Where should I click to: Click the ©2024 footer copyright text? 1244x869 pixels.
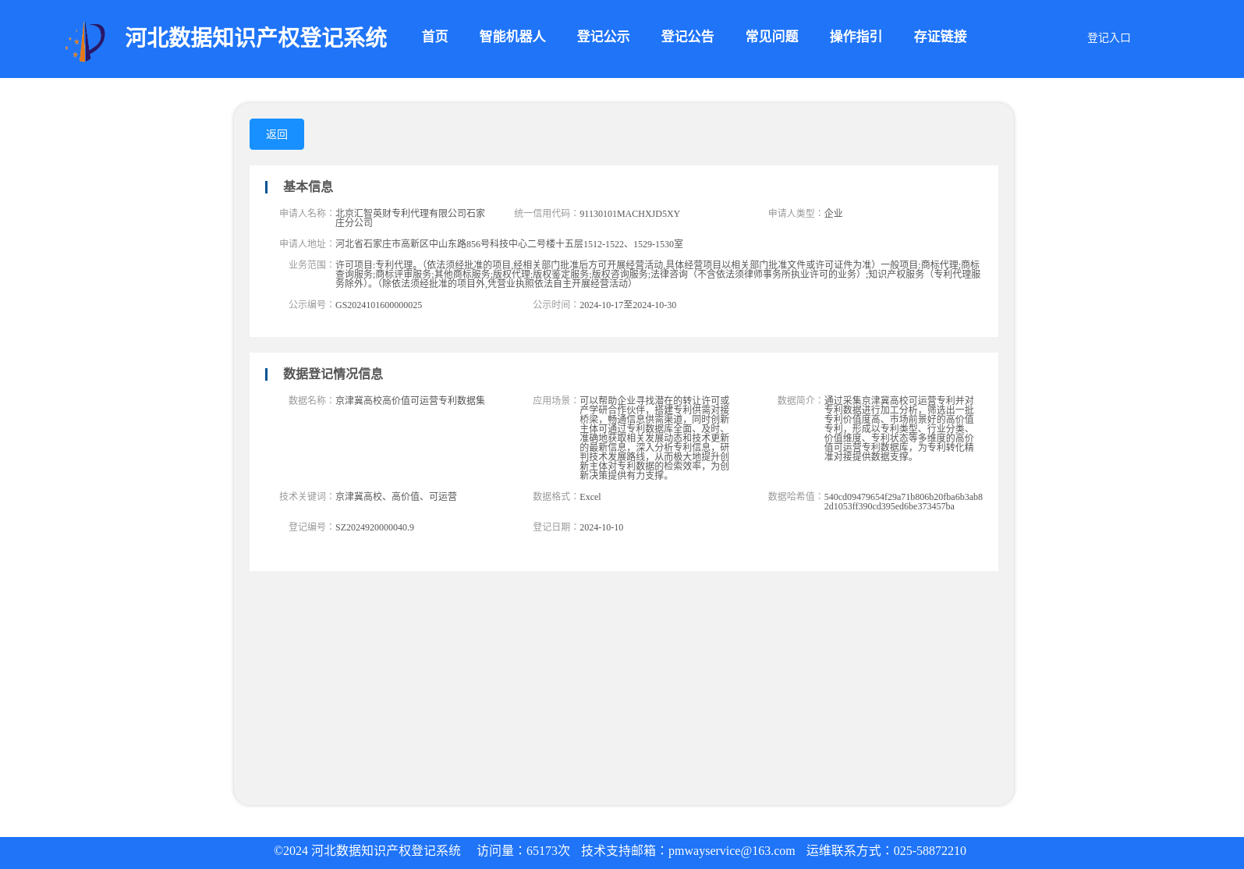pos(367,851)
